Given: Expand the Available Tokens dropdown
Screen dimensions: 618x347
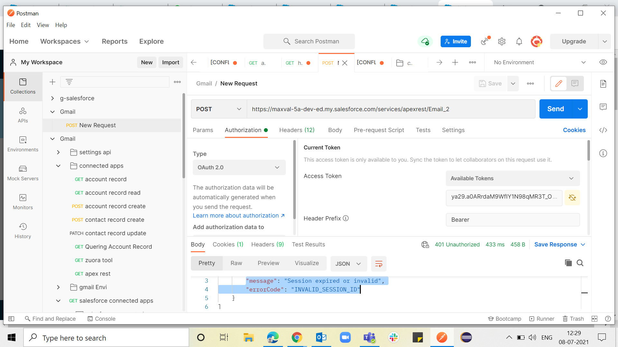Looking at the screenshot, I should [512, 178].
